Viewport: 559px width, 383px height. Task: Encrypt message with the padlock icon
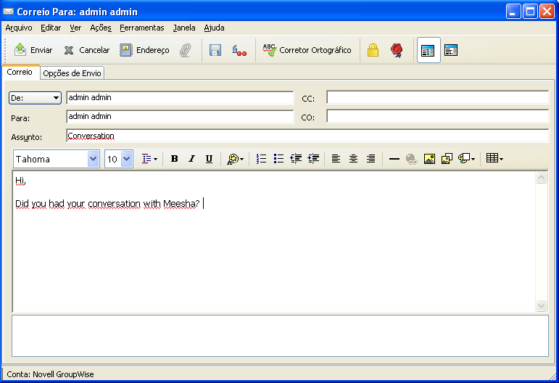(x=373, y=50)
